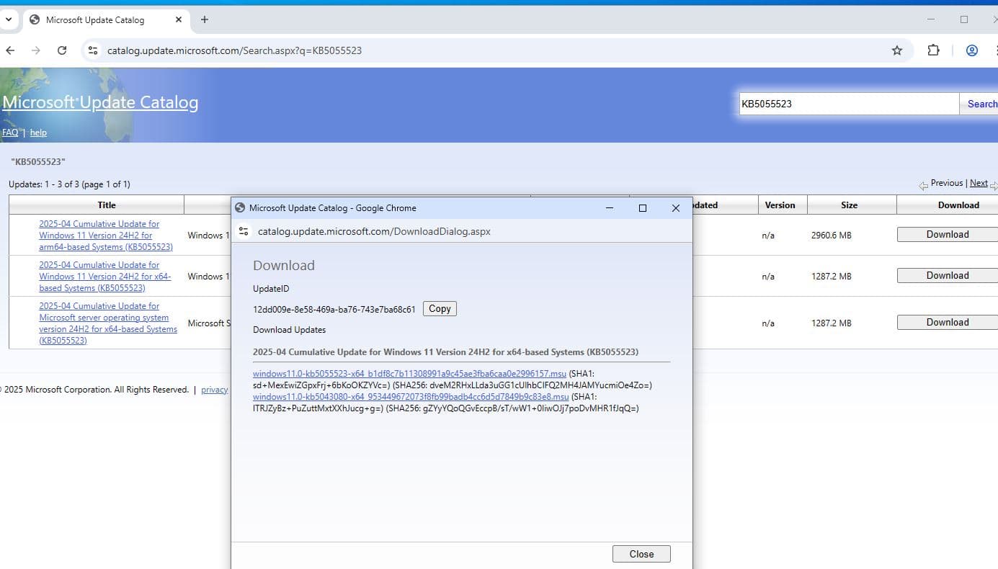
Task: Open the Extensions puzzle icon
Action: pos(933,50)
